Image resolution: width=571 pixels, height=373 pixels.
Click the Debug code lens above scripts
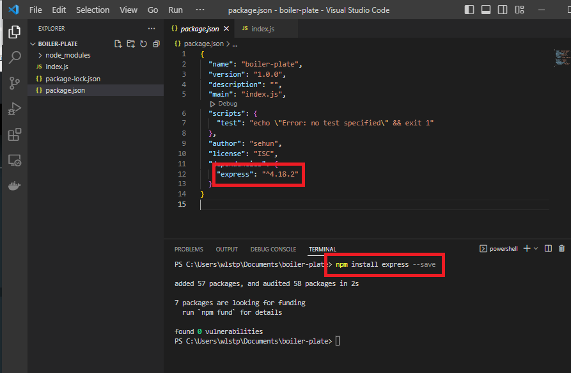point(224,104)
